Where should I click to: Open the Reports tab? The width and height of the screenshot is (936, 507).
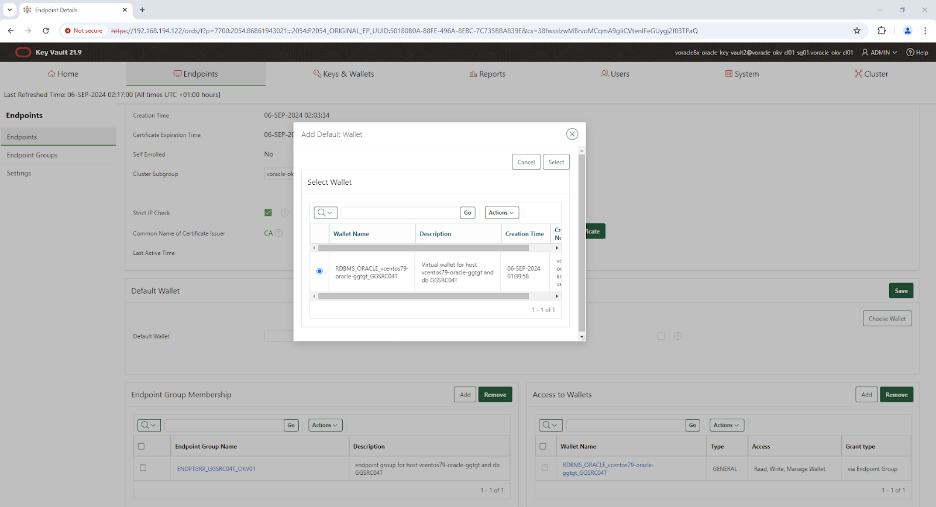[x=487, y=74]
